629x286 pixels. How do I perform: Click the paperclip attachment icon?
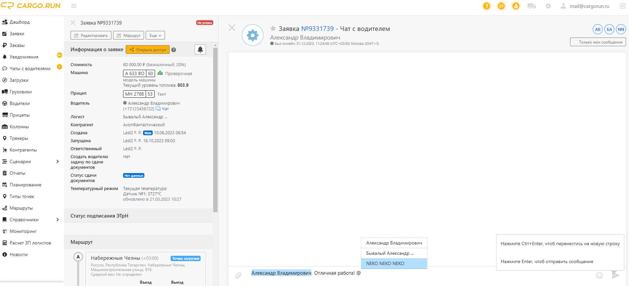238,275
